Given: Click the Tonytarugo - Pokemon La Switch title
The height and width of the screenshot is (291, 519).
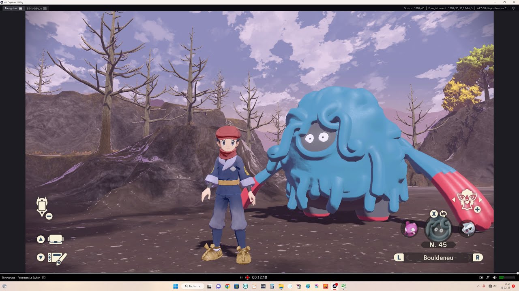Looking at the screenshot, I should pos(21,278).
